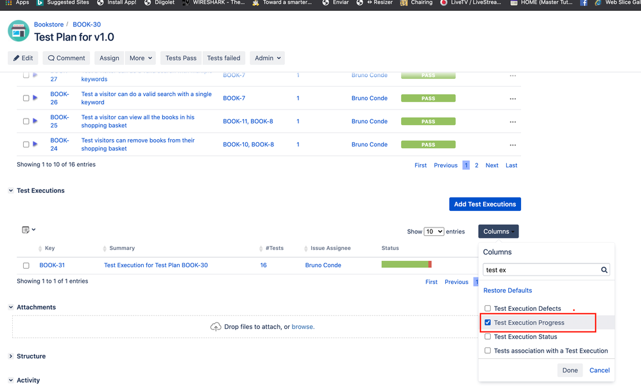Screen dimensions: 641x391
Task: Open the ellipsis actions menu for BOOK-26
Action: click(513, 99)
